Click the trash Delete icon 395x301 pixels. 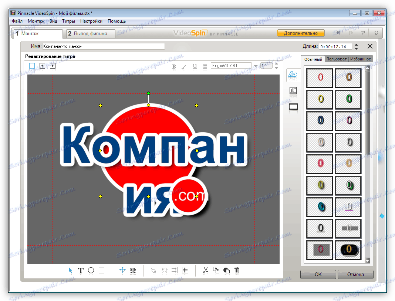click(237, 271)
